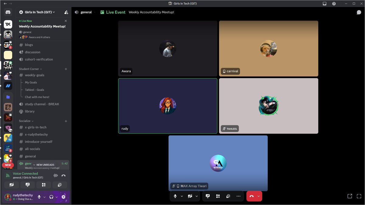Disconnect using the red hang-up button
The height and width of the screenshot is (205, 365).
coord(252,196)
